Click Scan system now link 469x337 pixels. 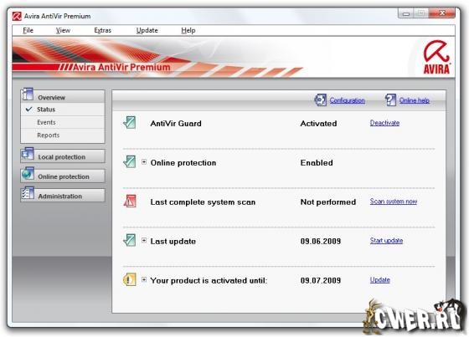(394, 201)
